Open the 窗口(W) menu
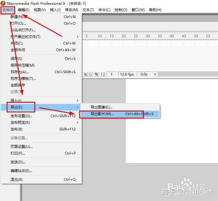This screenshot has width=218, height=201. (x=138, y=10)
